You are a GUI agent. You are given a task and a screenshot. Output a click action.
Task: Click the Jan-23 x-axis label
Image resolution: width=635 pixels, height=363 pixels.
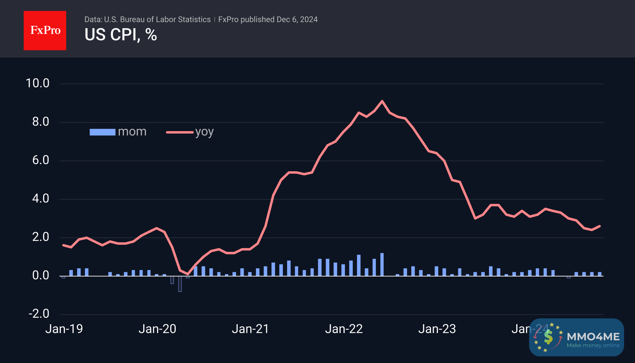pos(437,329)
